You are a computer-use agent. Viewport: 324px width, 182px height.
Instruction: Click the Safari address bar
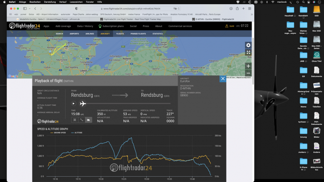point(131,9)
